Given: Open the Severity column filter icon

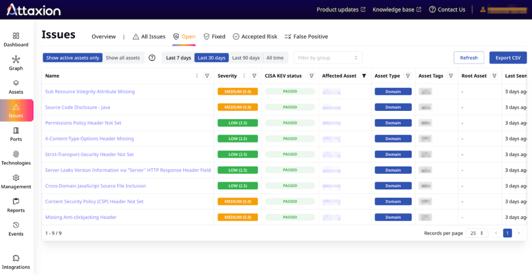Looking at the screenshot, I should pyautogui.click(x=254, y=76).
